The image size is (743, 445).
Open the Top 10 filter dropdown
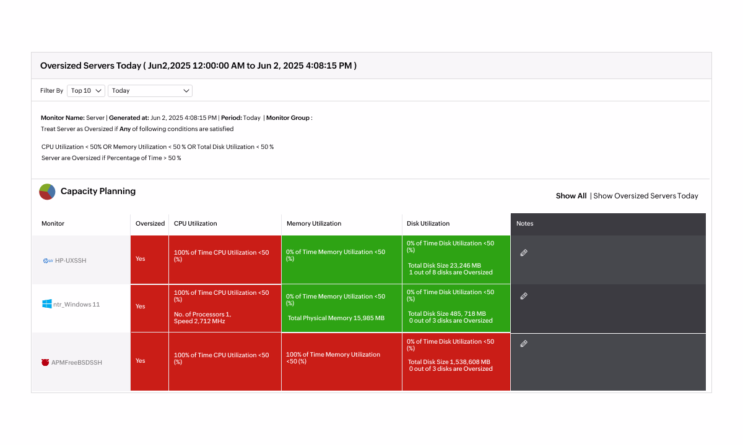tap(86, 91)
